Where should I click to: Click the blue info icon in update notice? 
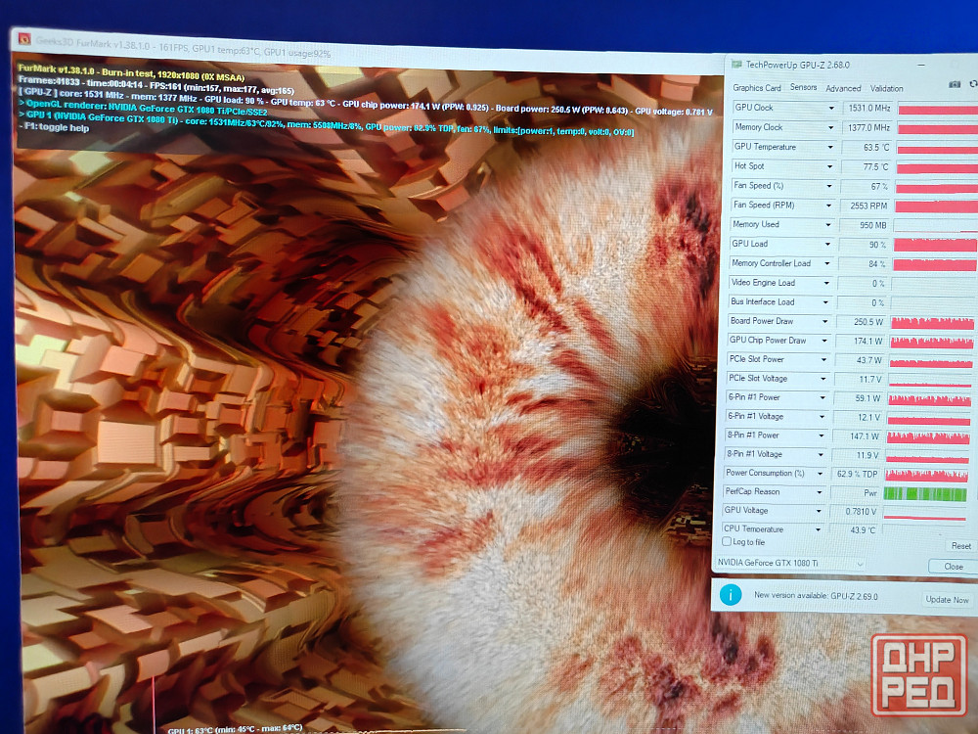730,595
